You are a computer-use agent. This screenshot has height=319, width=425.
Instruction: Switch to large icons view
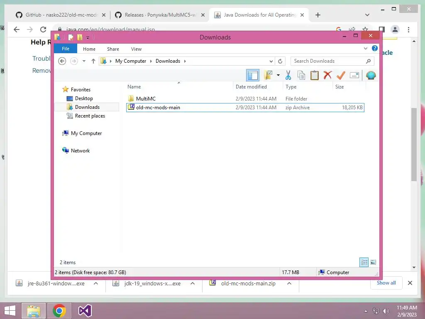tap(373, 263)
